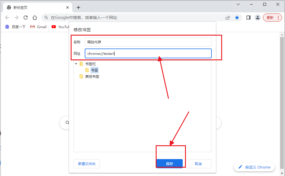
Task: Click the 网址 field with the chrome:// URL
Action: tap(148, 53)
